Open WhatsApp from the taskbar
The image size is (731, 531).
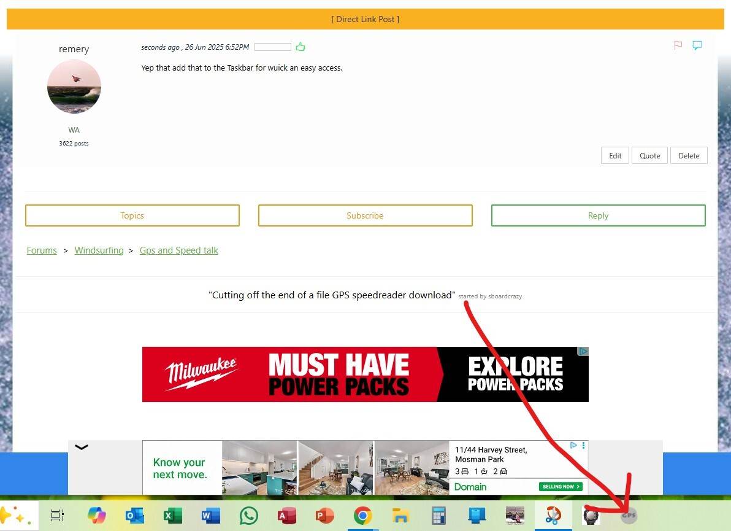click(x=248, y=516)
